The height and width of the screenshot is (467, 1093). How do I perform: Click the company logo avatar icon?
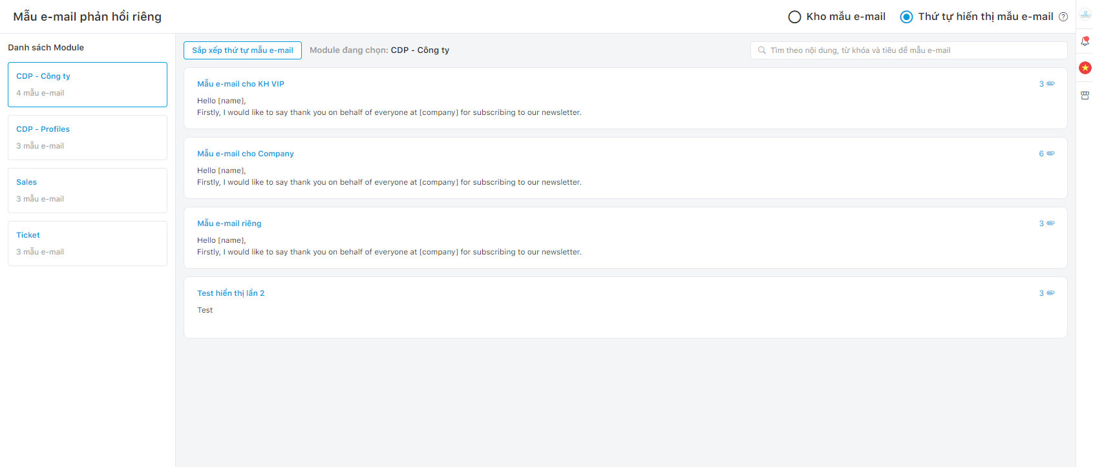(x=1085, y=14)
